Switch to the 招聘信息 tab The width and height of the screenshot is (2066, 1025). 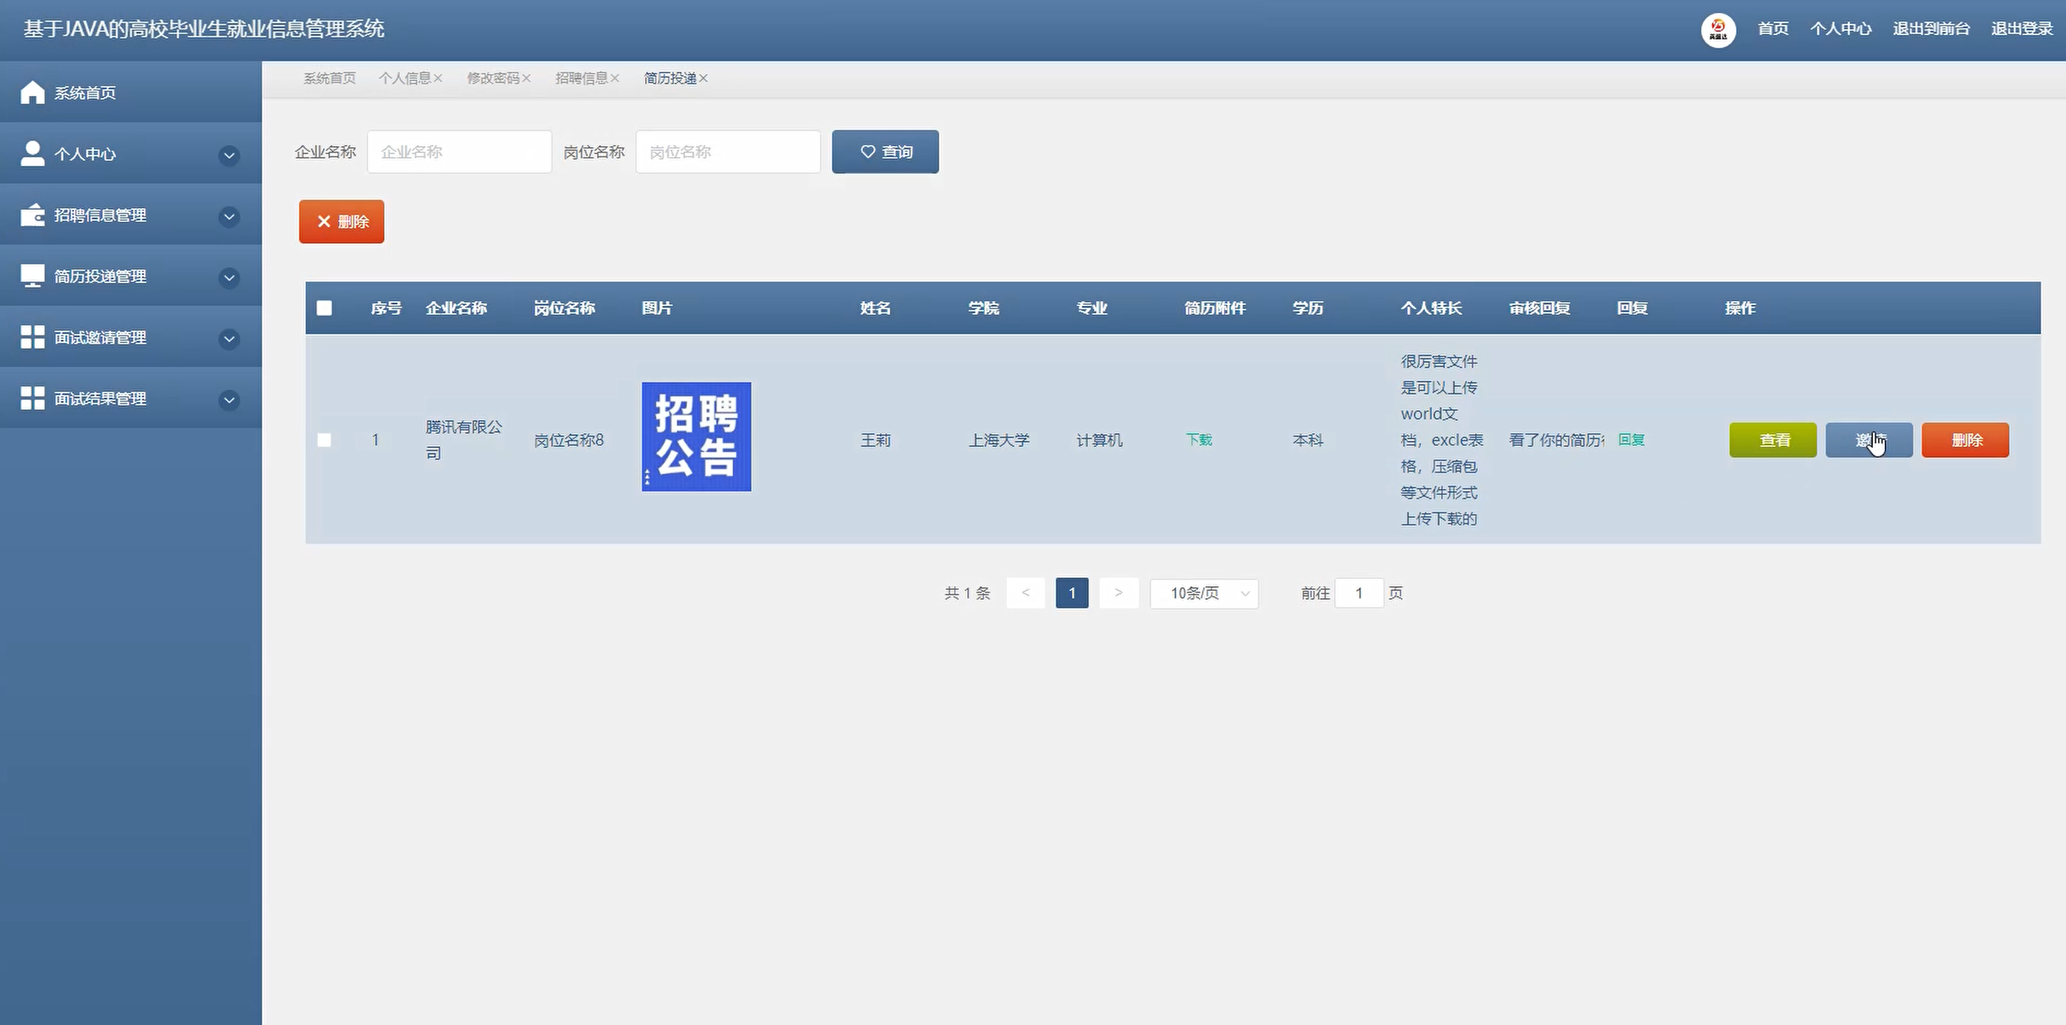click(581, 77)
